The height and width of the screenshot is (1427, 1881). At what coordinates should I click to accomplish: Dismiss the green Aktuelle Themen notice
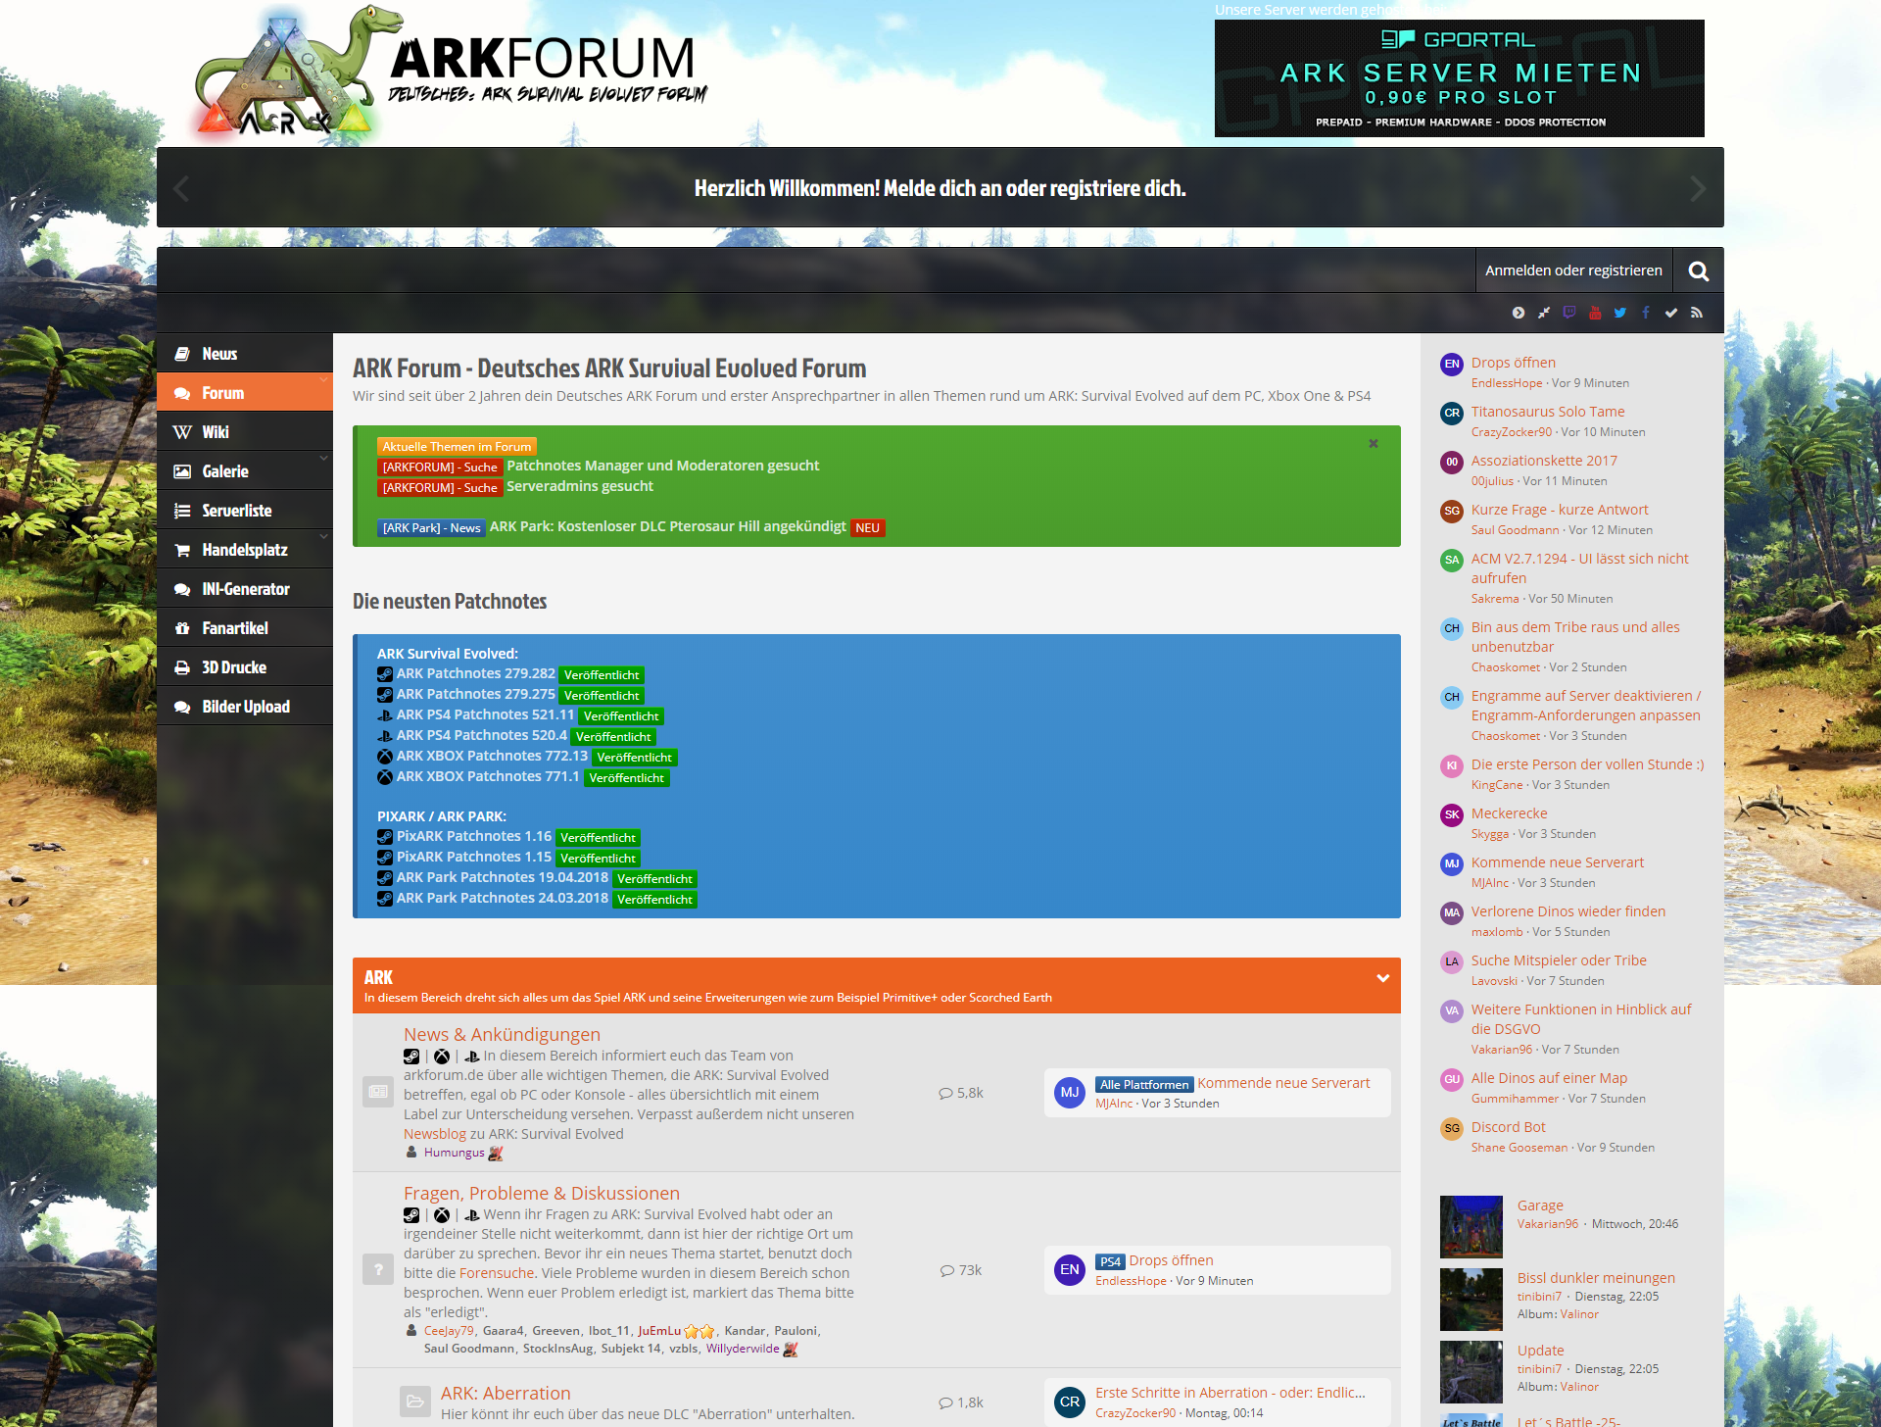1374,444
